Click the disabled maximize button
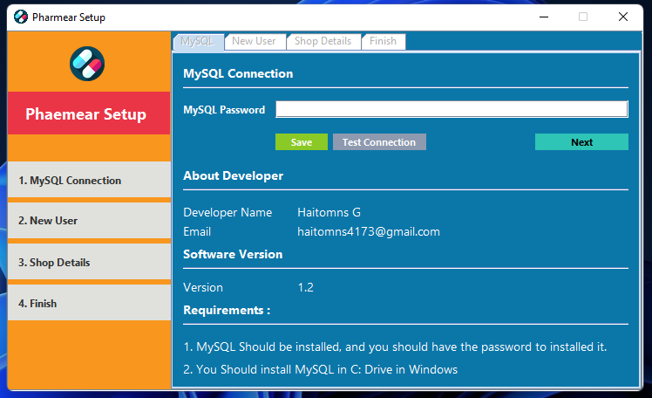This screenshot has height=398, width=652. [x=583, y=17]
